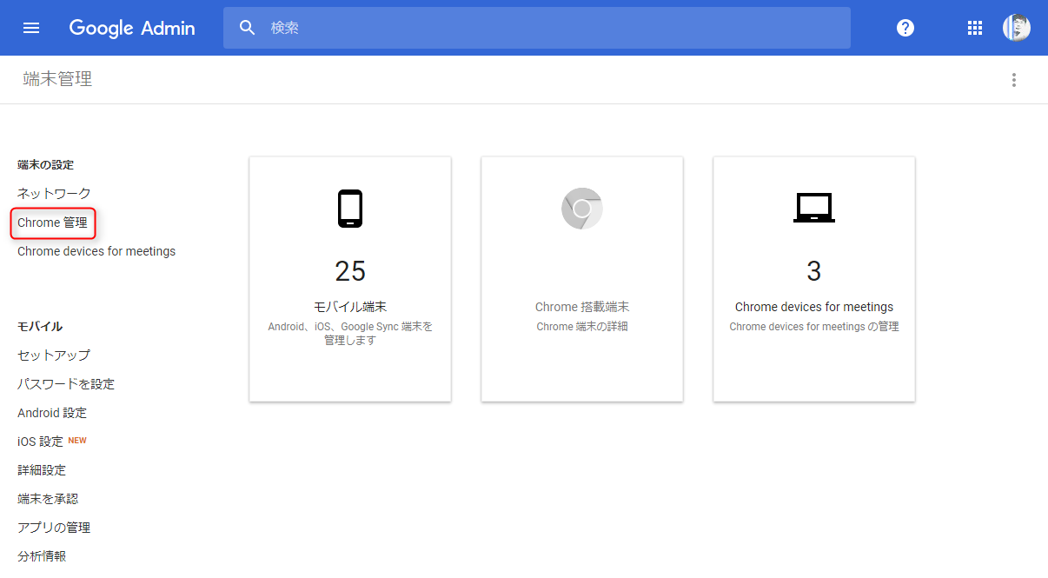The image size is (1048, 578).
Task: Click the mobile phone icon
Action: [350, 209]
